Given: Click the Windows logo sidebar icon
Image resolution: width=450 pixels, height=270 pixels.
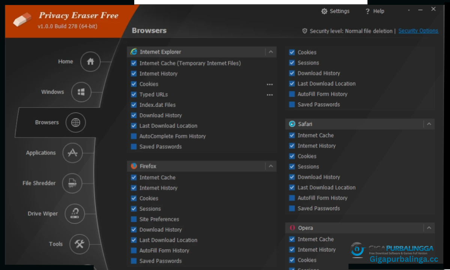Looking at the screenshot, I should pos(81,92).
